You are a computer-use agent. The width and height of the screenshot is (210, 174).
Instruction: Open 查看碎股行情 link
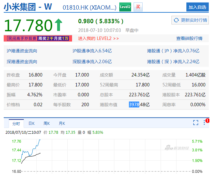pos(189,39)
